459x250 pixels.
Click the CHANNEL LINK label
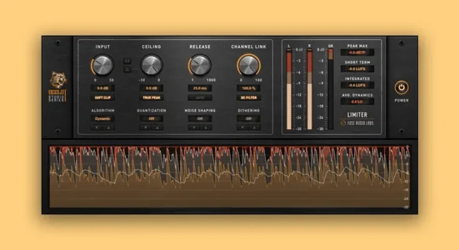pos(249,47)
